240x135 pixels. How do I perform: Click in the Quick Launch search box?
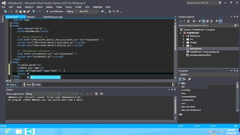[x=202, y=3]
